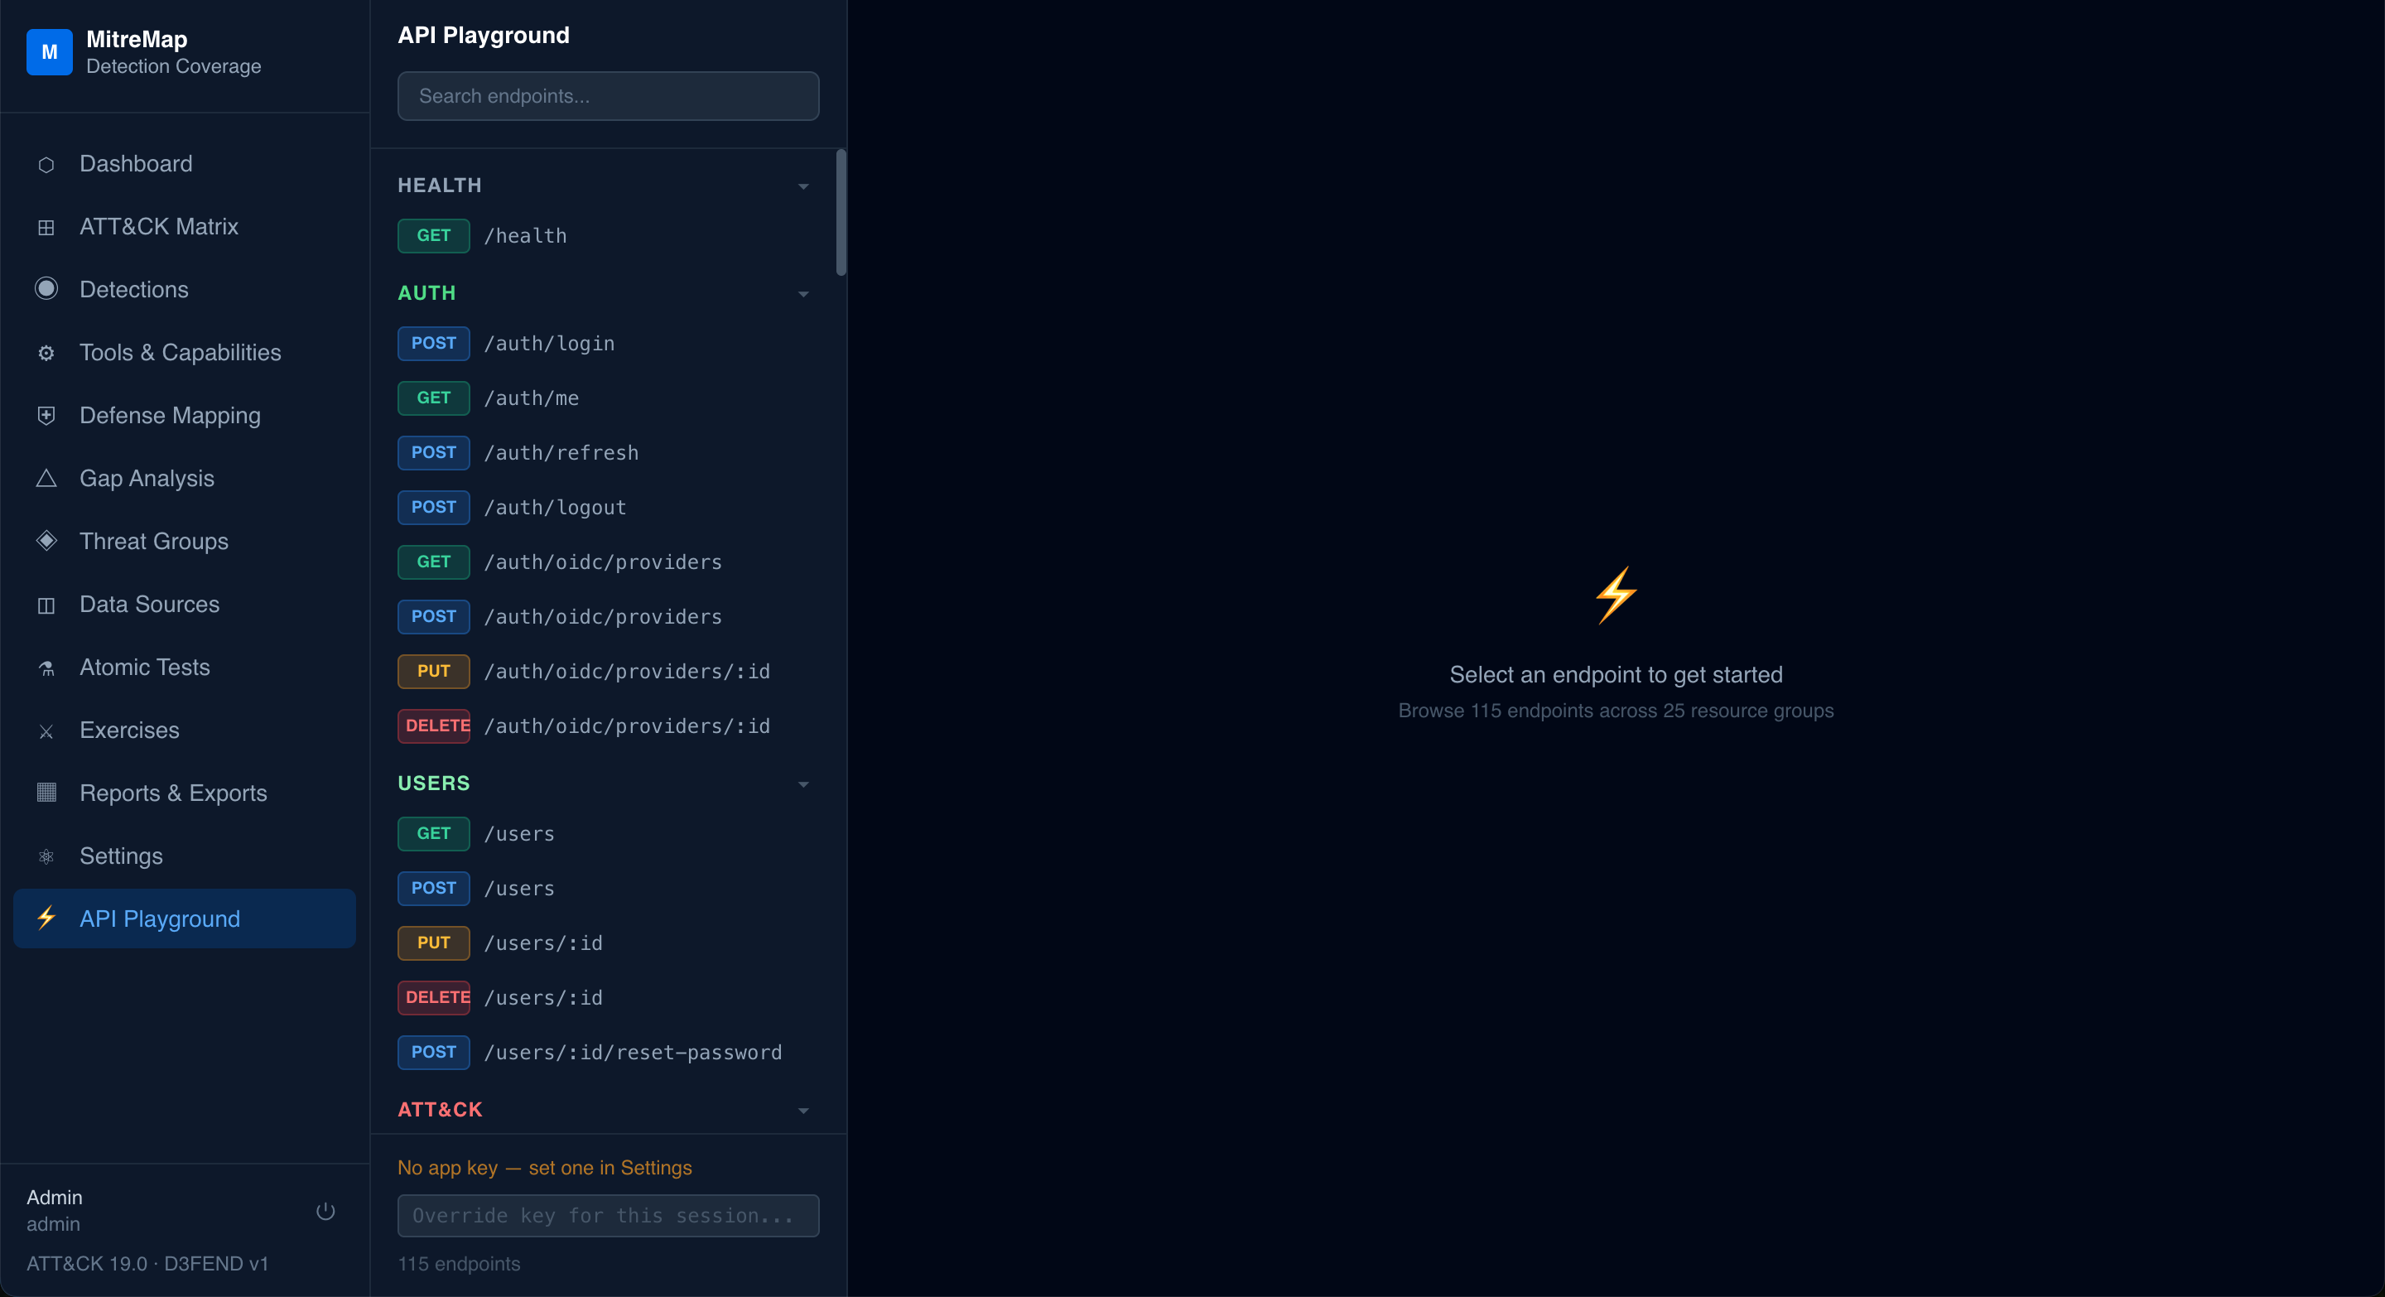
Task: Select POST /auth/refresh endpoint
Action: 609,453
